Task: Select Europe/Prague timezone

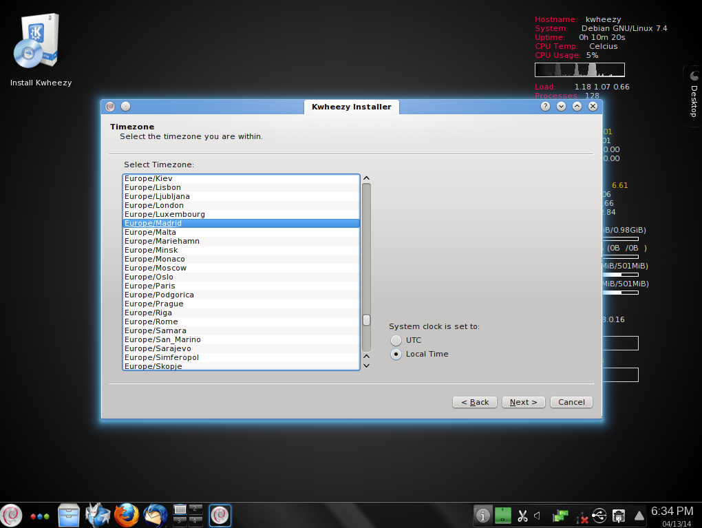Action: coord(241,304)
